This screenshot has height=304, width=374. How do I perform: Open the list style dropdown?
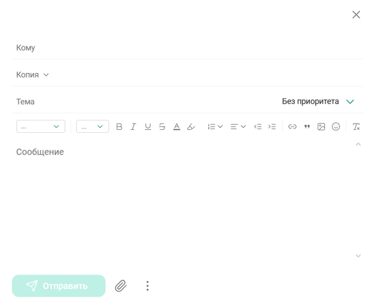coord(215,127)
